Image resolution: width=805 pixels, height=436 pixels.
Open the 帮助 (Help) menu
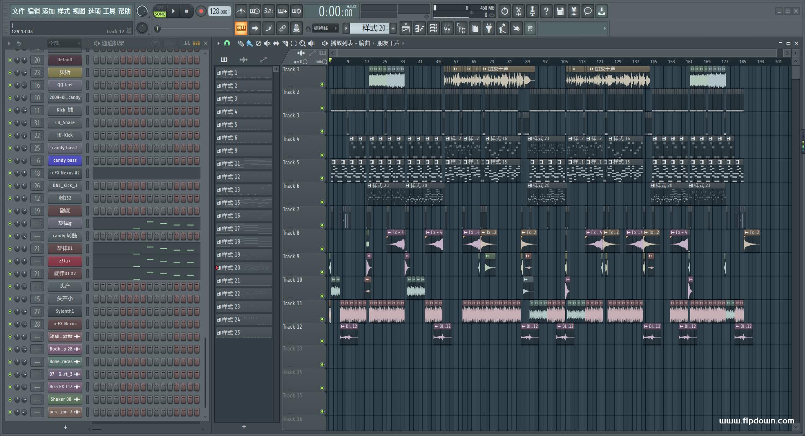(125, 11)
